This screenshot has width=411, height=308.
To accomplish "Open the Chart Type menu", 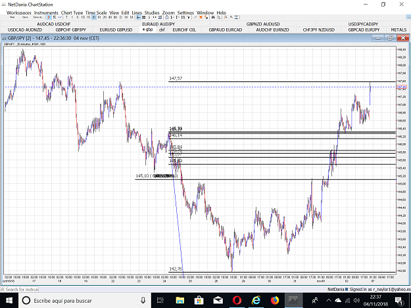I will (x=72, y=12).
